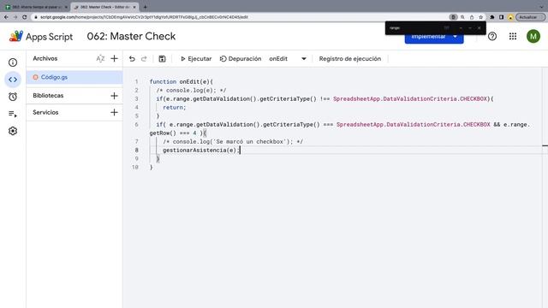Select the Código.gs file
548x308 pixels.
[x=74, y=77]
